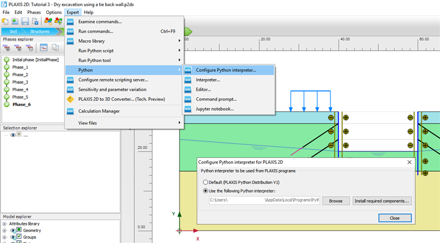Screen dimensions: 440x243
Task: Open the Macro library submenu
Action: [124, 41]
